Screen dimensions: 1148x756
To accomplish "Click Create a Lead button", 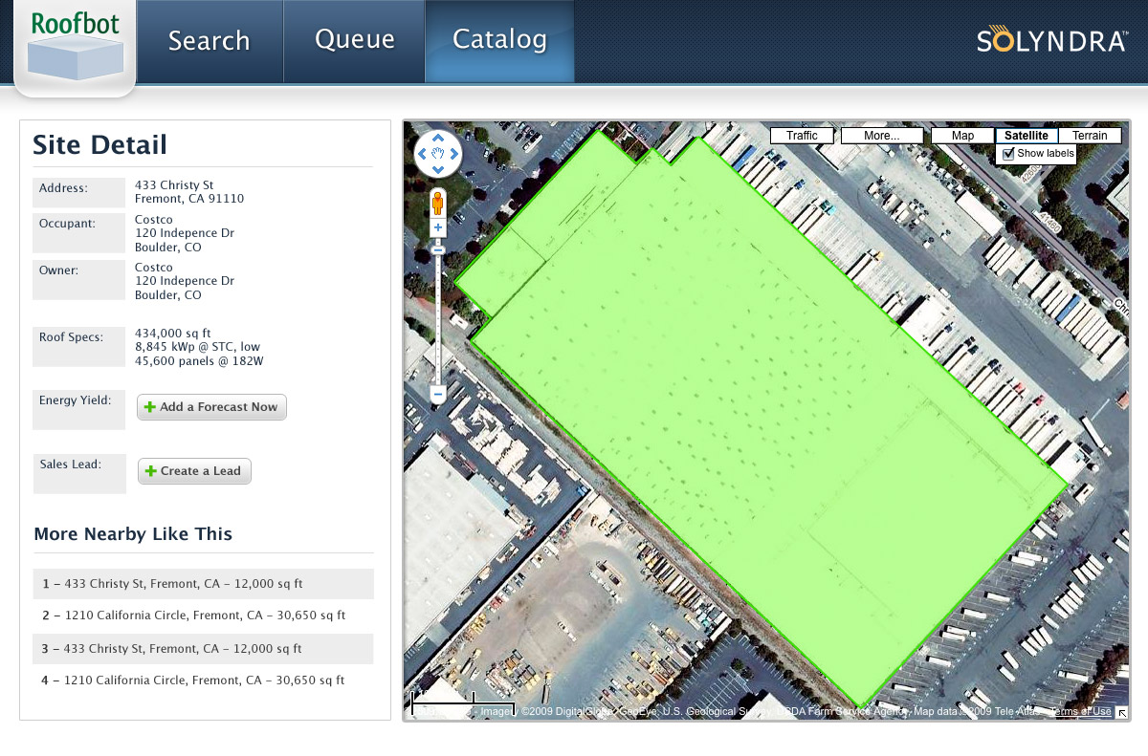I will [194, 471].
